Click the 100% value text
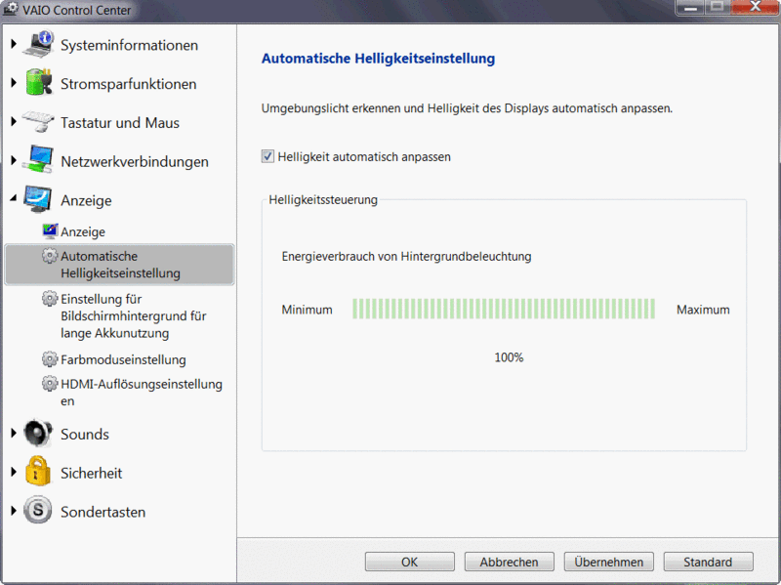Viewport: 781px width, 585px height. click(x=509, y=357)
